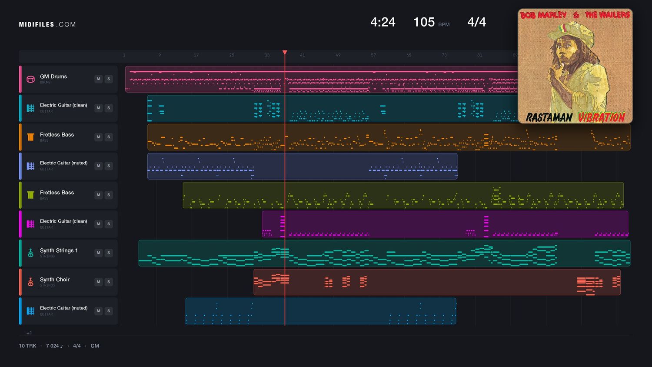Mute the teal Electric Guitar (clean) track
The image size is (652, 367).
click(99, 108)
